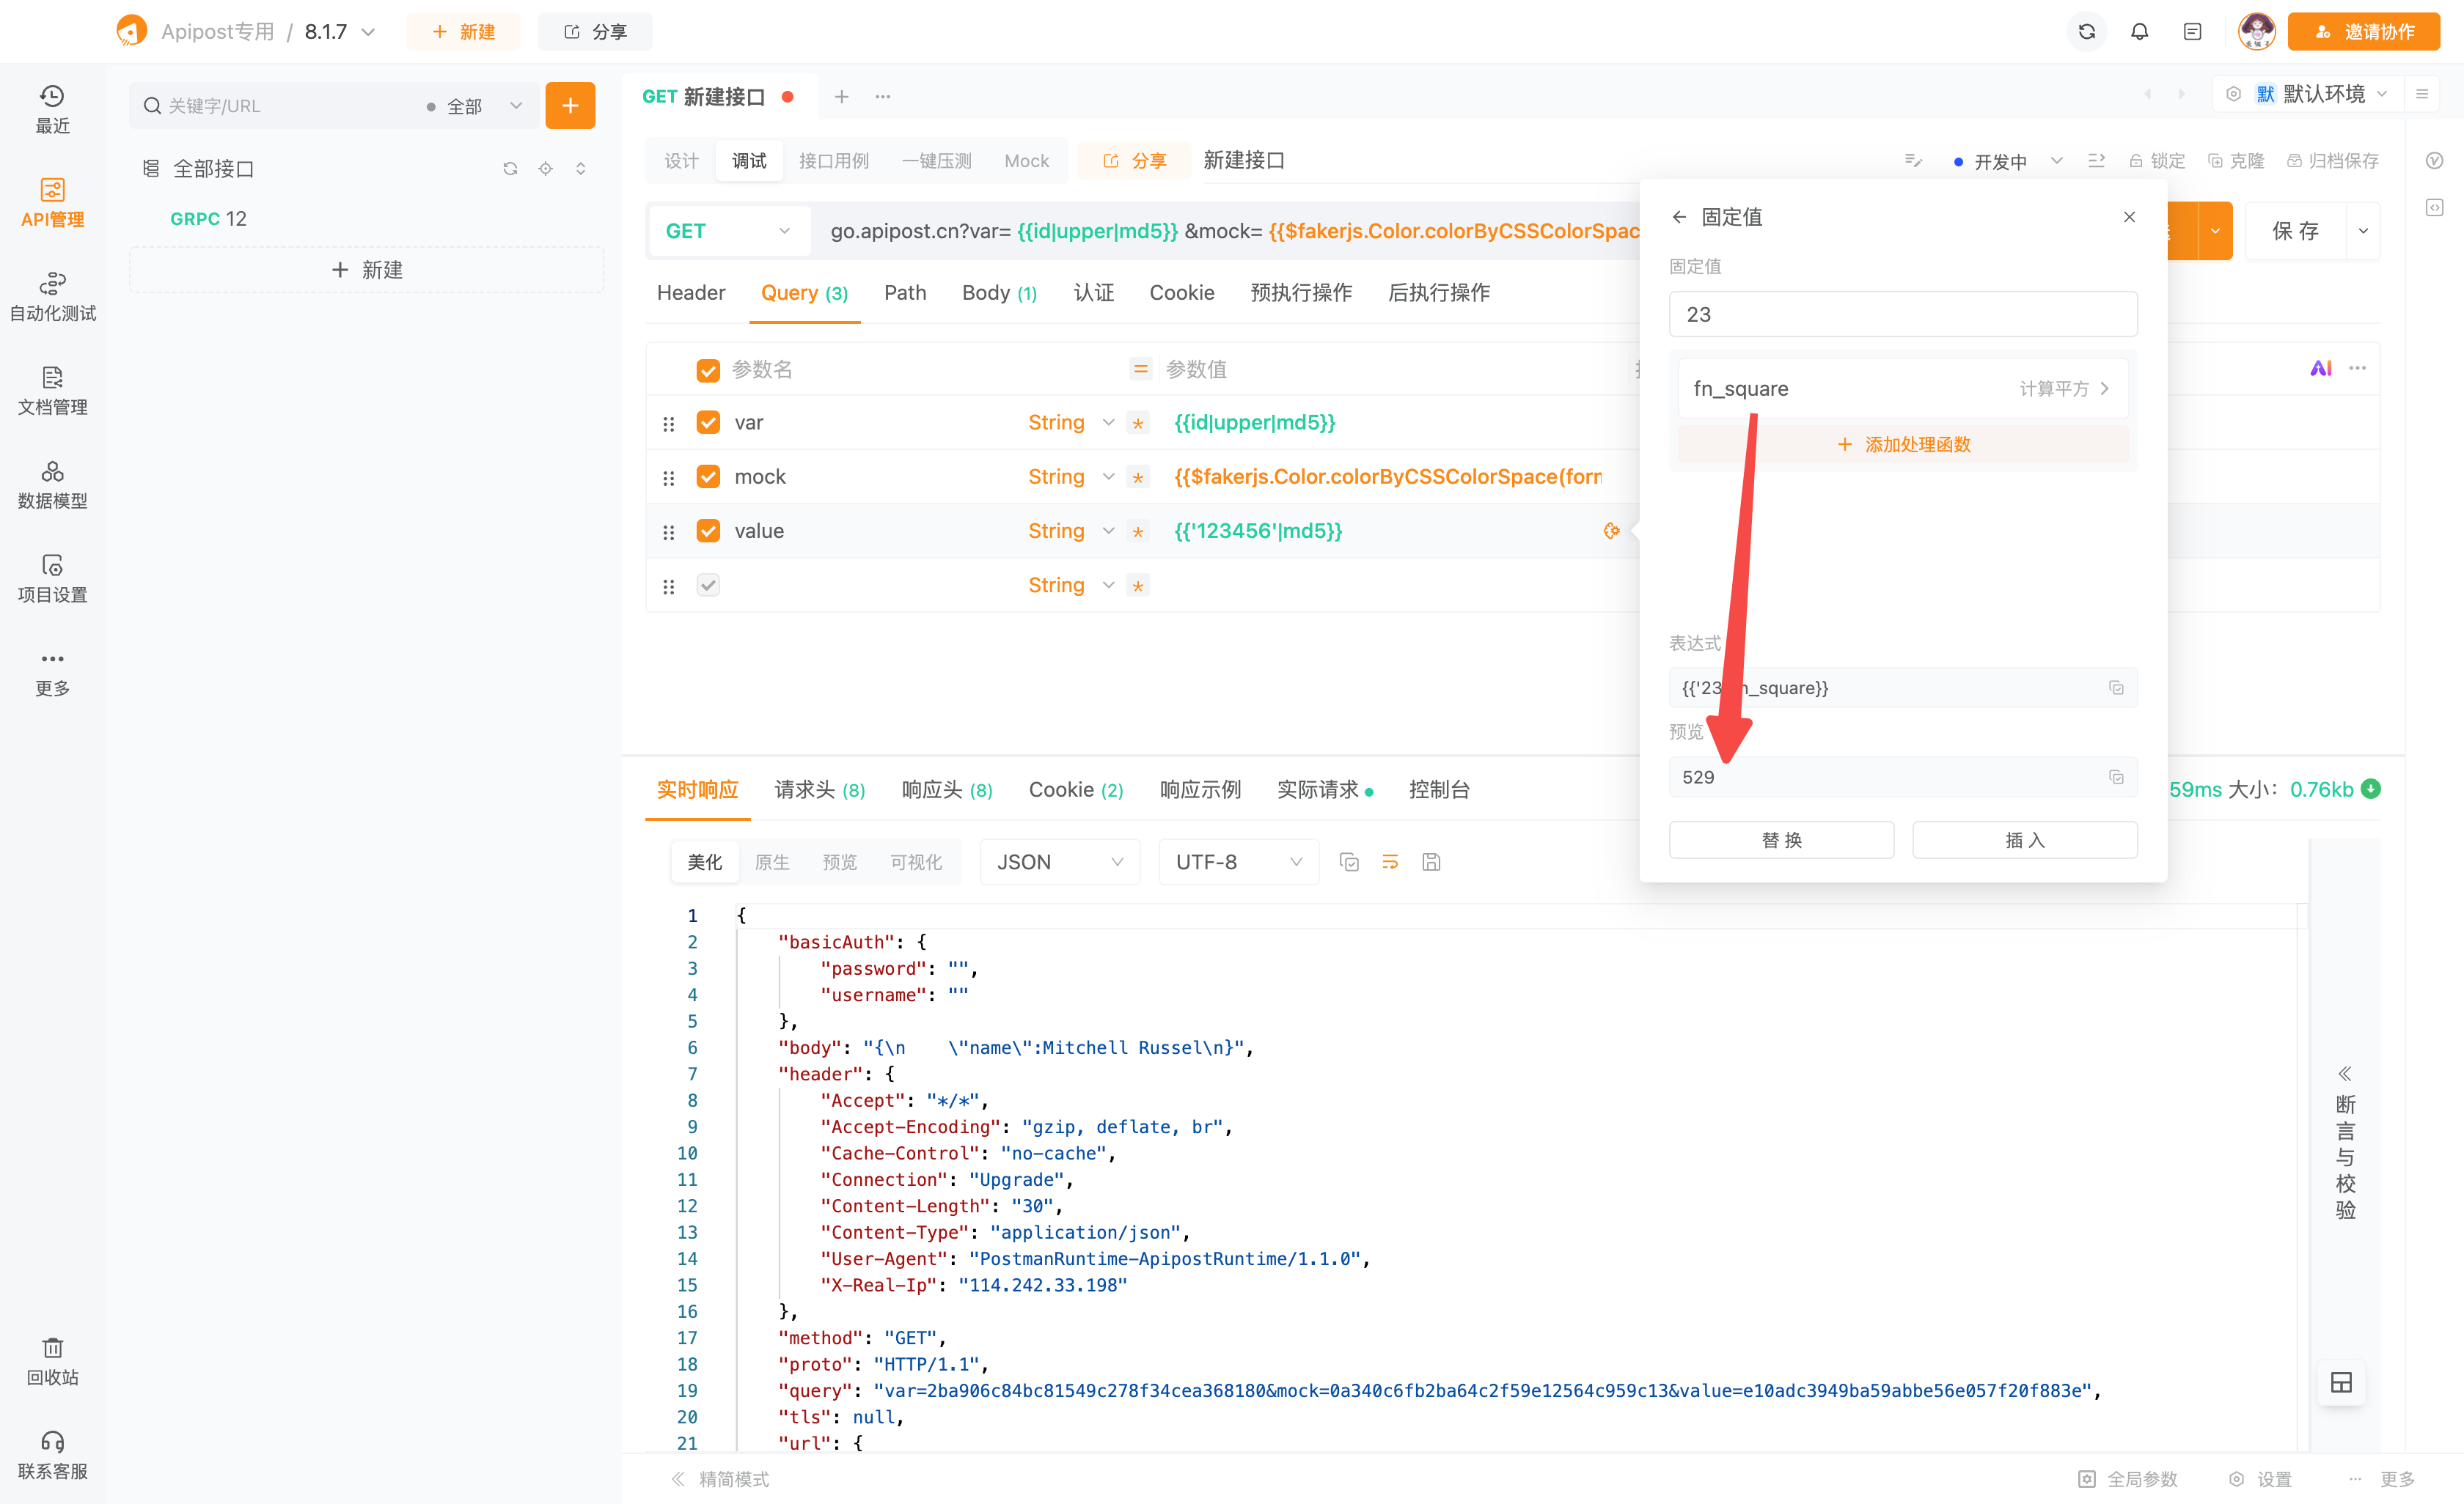Close the 固定值 popup panel
The height and width of the screenshot is (1504, 2464).
[x=2129, y=217]
